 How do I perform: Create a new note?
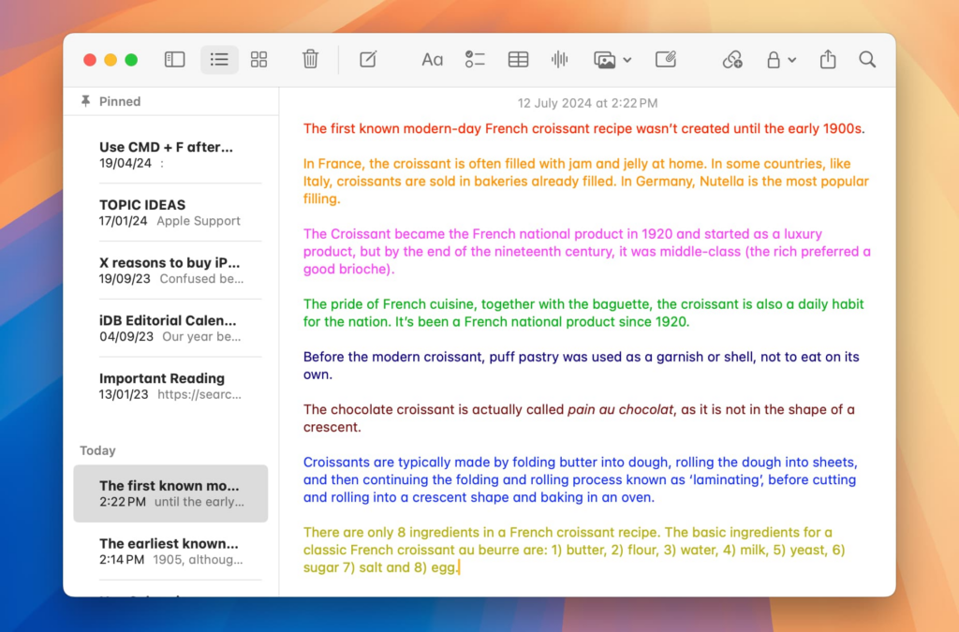[x=368, y=60]
